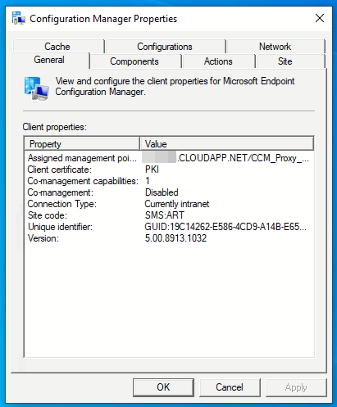Click the co-management capabilities value 1
The height and width of the screenshot is (407, 337).
[x=148, y=181]
